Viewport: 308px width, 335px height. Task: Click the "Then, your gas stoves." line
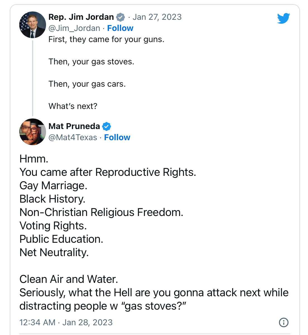click(91, 62)
